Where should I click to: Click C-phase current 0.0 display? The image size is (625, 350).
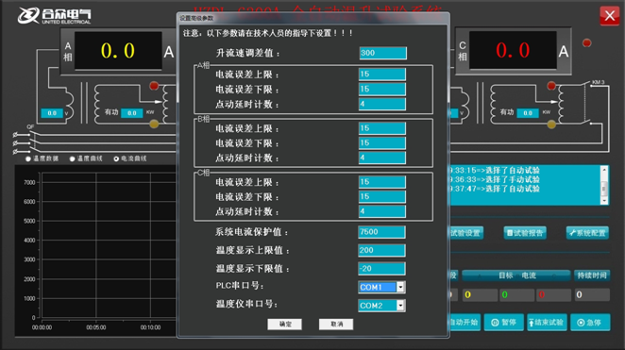(513, 51)
